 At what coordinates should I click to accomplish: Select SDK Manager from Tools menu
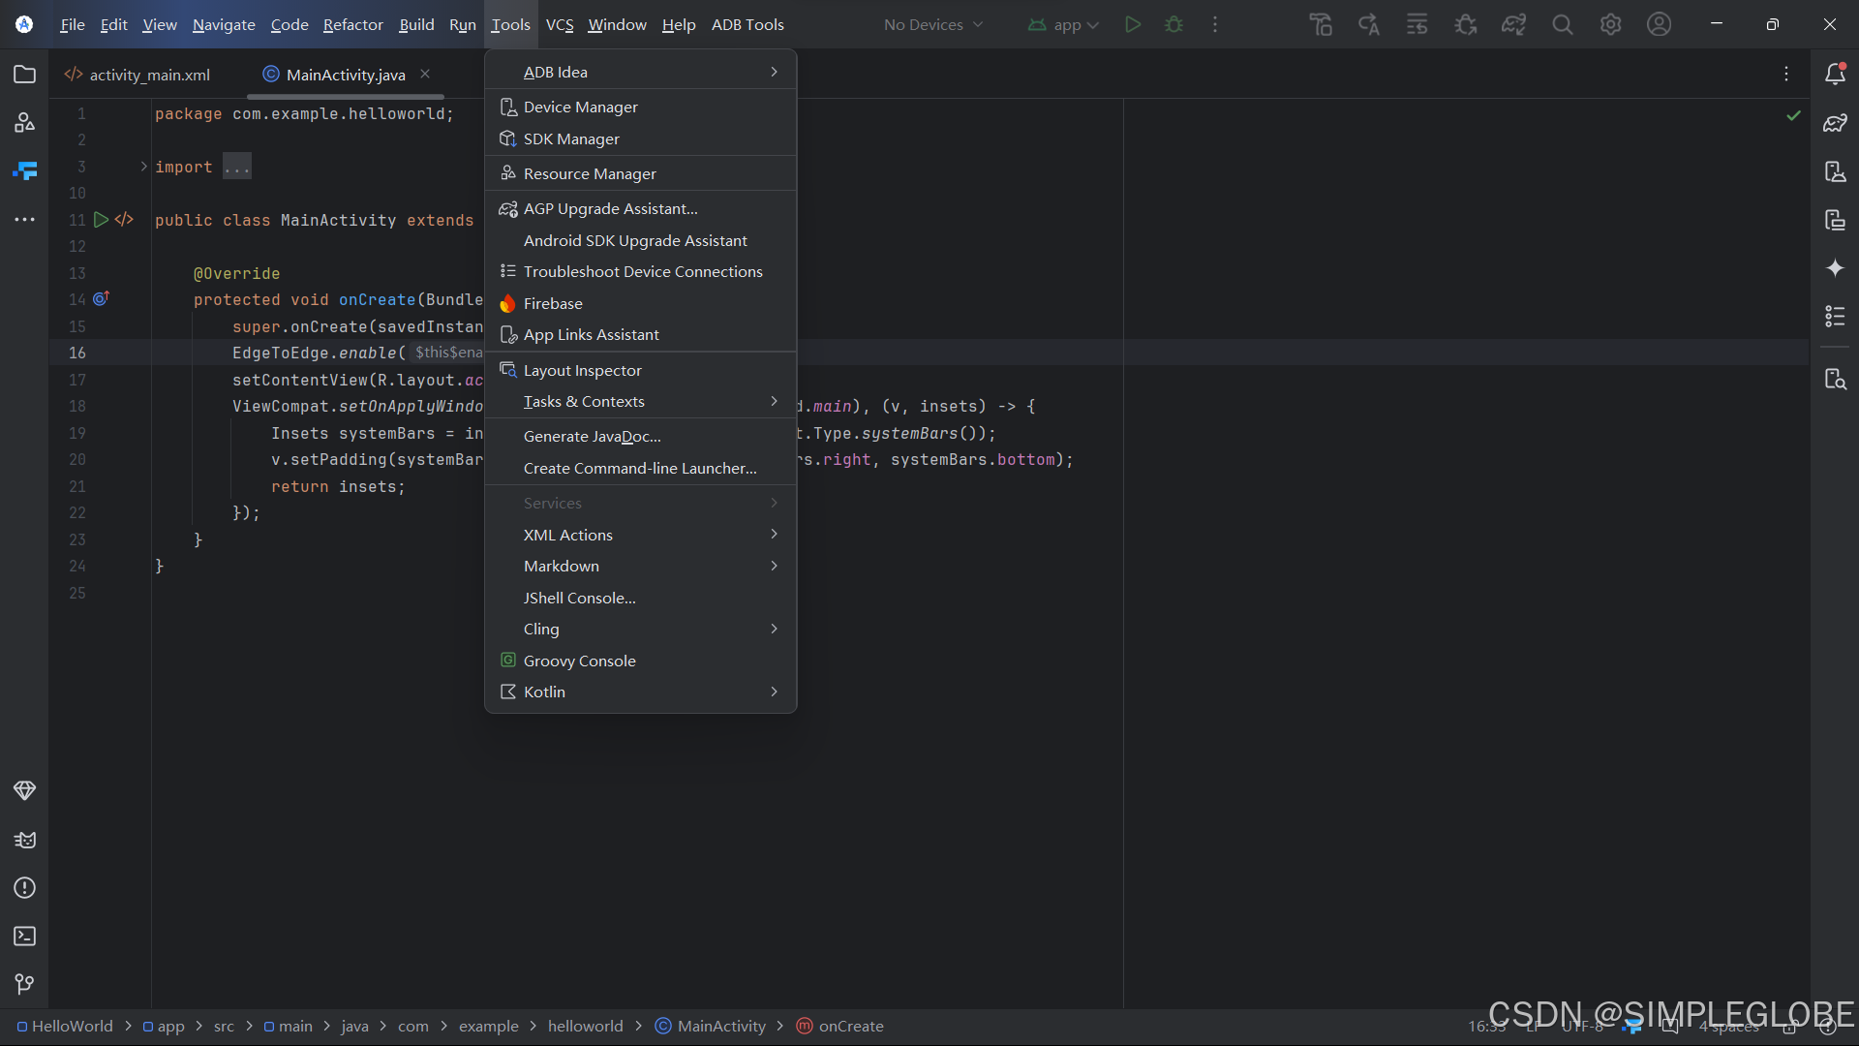point(571,138)
